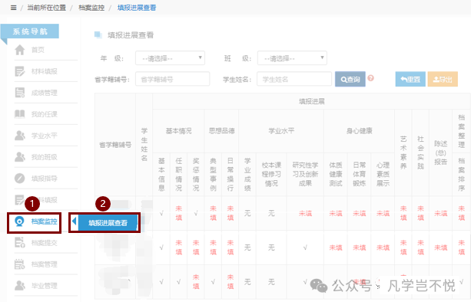
Task: Click the 研究性学习及创新成果 column header
Action: click(x=305, y=175)
